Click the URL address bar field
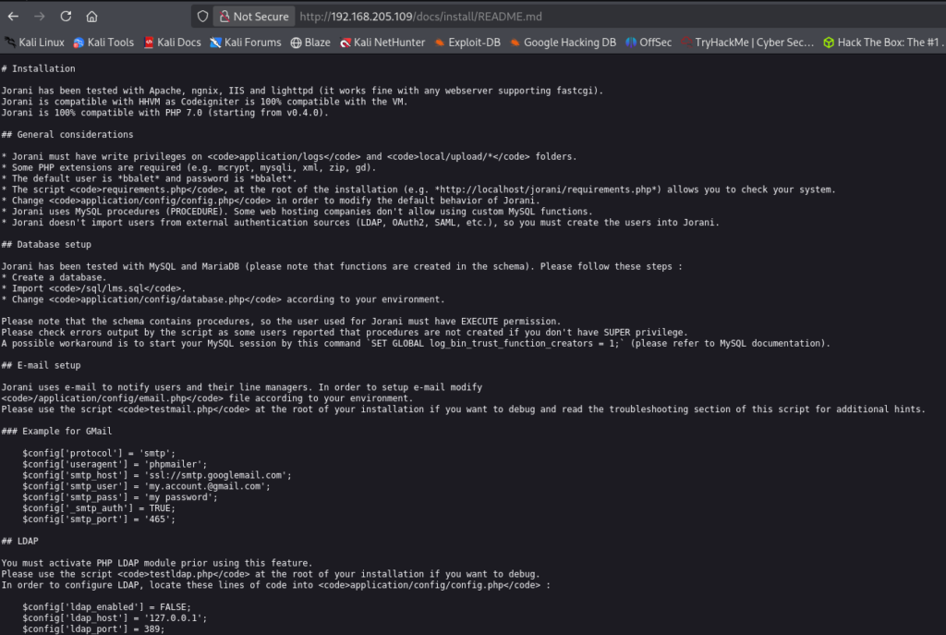Viewport: 946px width, 635px height. (554, 17)
